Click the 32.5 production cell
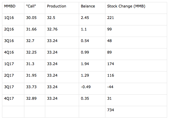 click(51, 18)
